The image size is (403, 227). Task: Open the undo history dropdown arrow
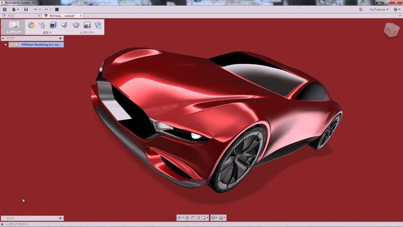click(x=40, y=10)
